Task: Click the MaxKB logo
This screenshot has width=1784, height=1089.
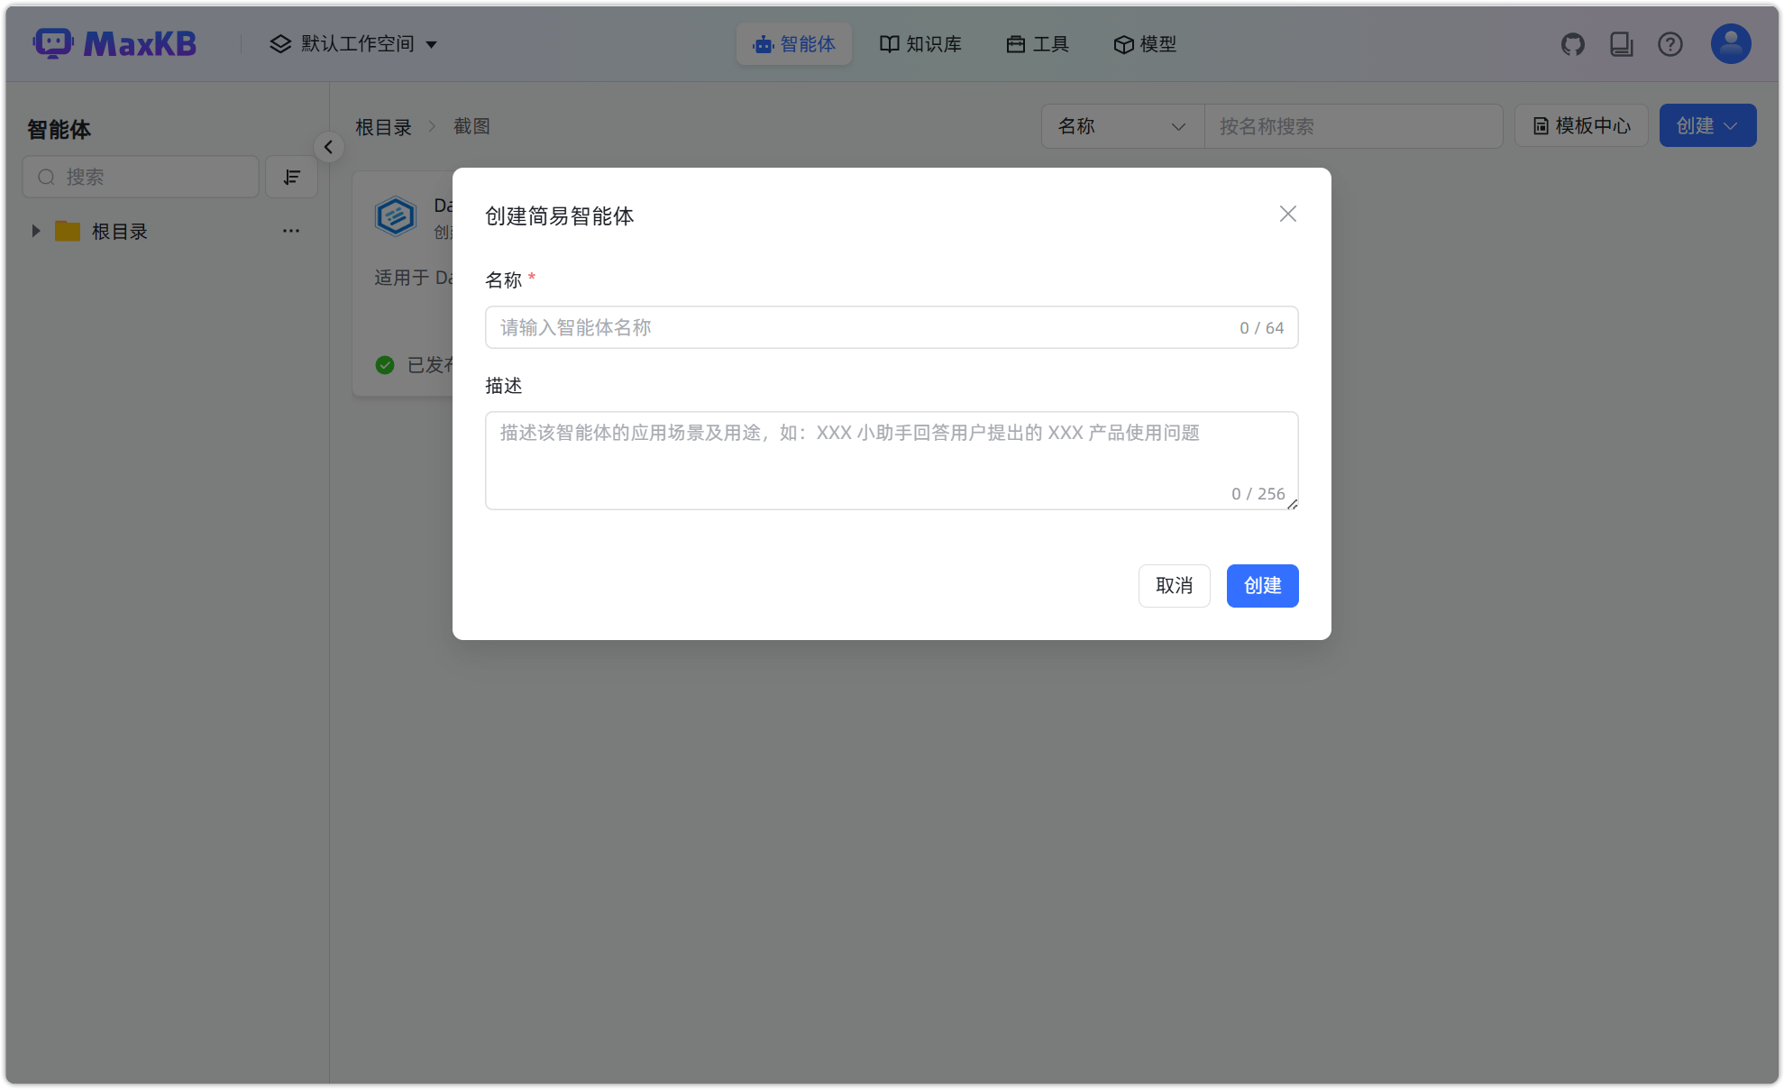Action: pos(114,42)
